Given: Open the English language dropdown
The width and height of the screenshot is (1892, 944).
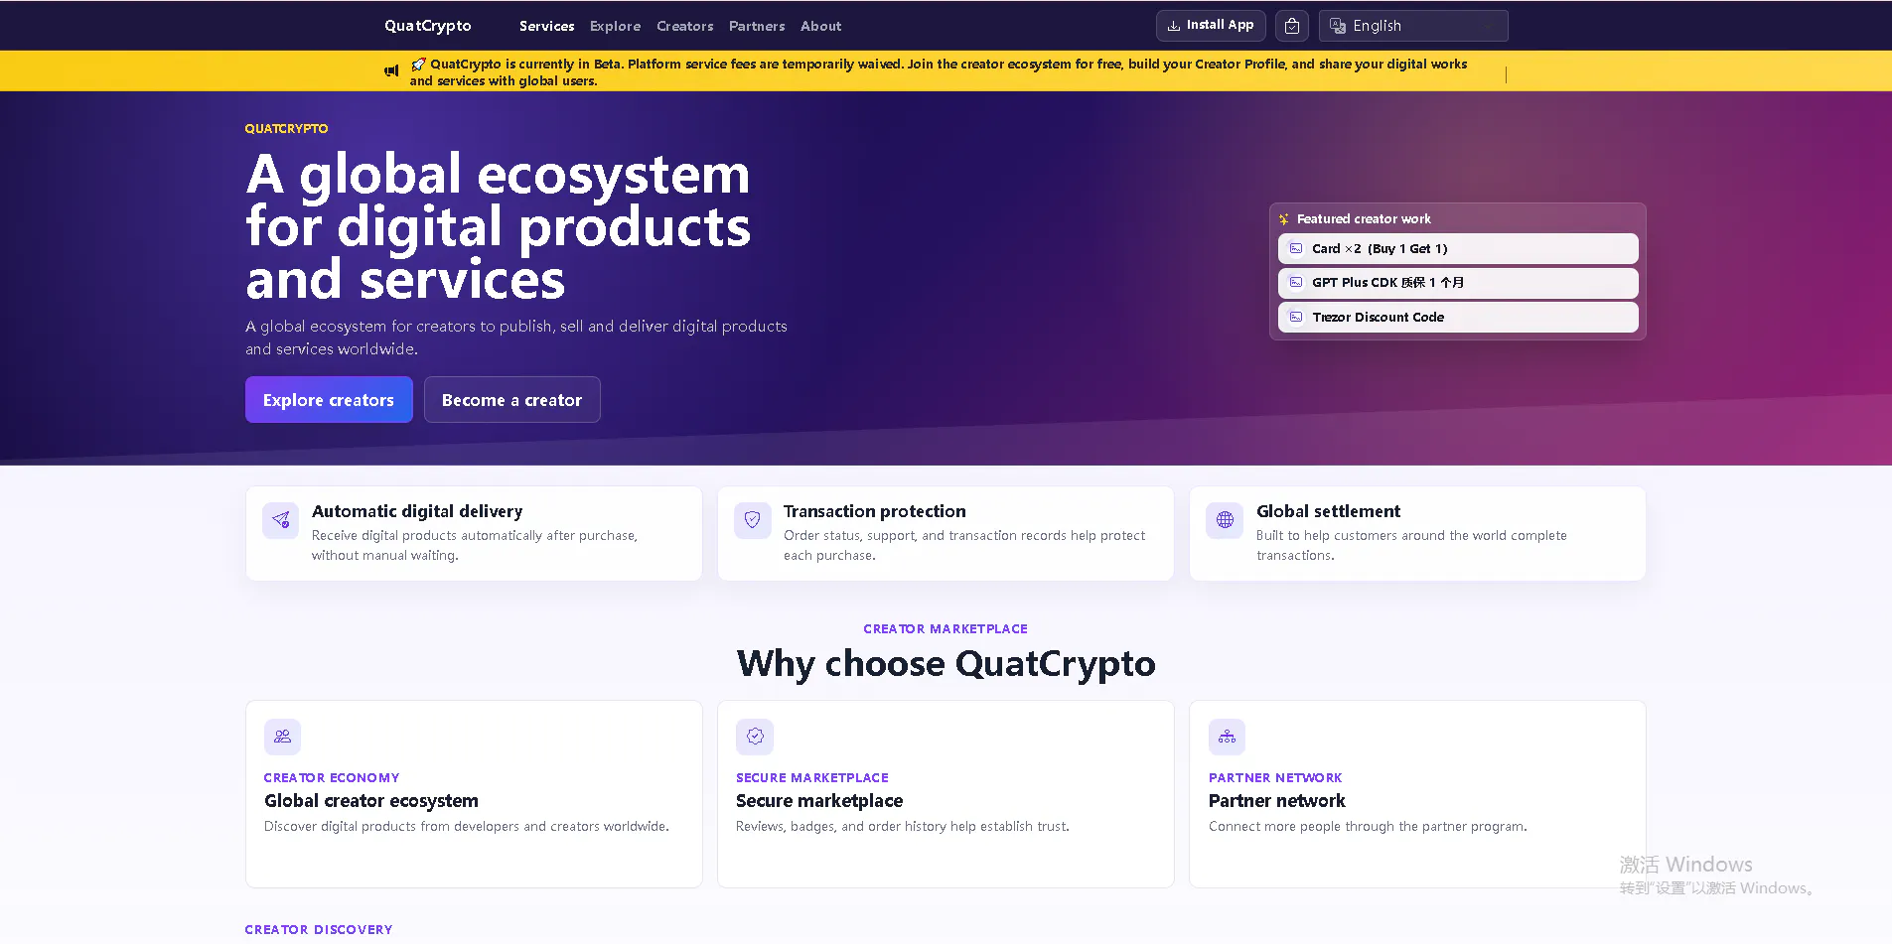Looking at the screenshot, I should (1413, 26).
